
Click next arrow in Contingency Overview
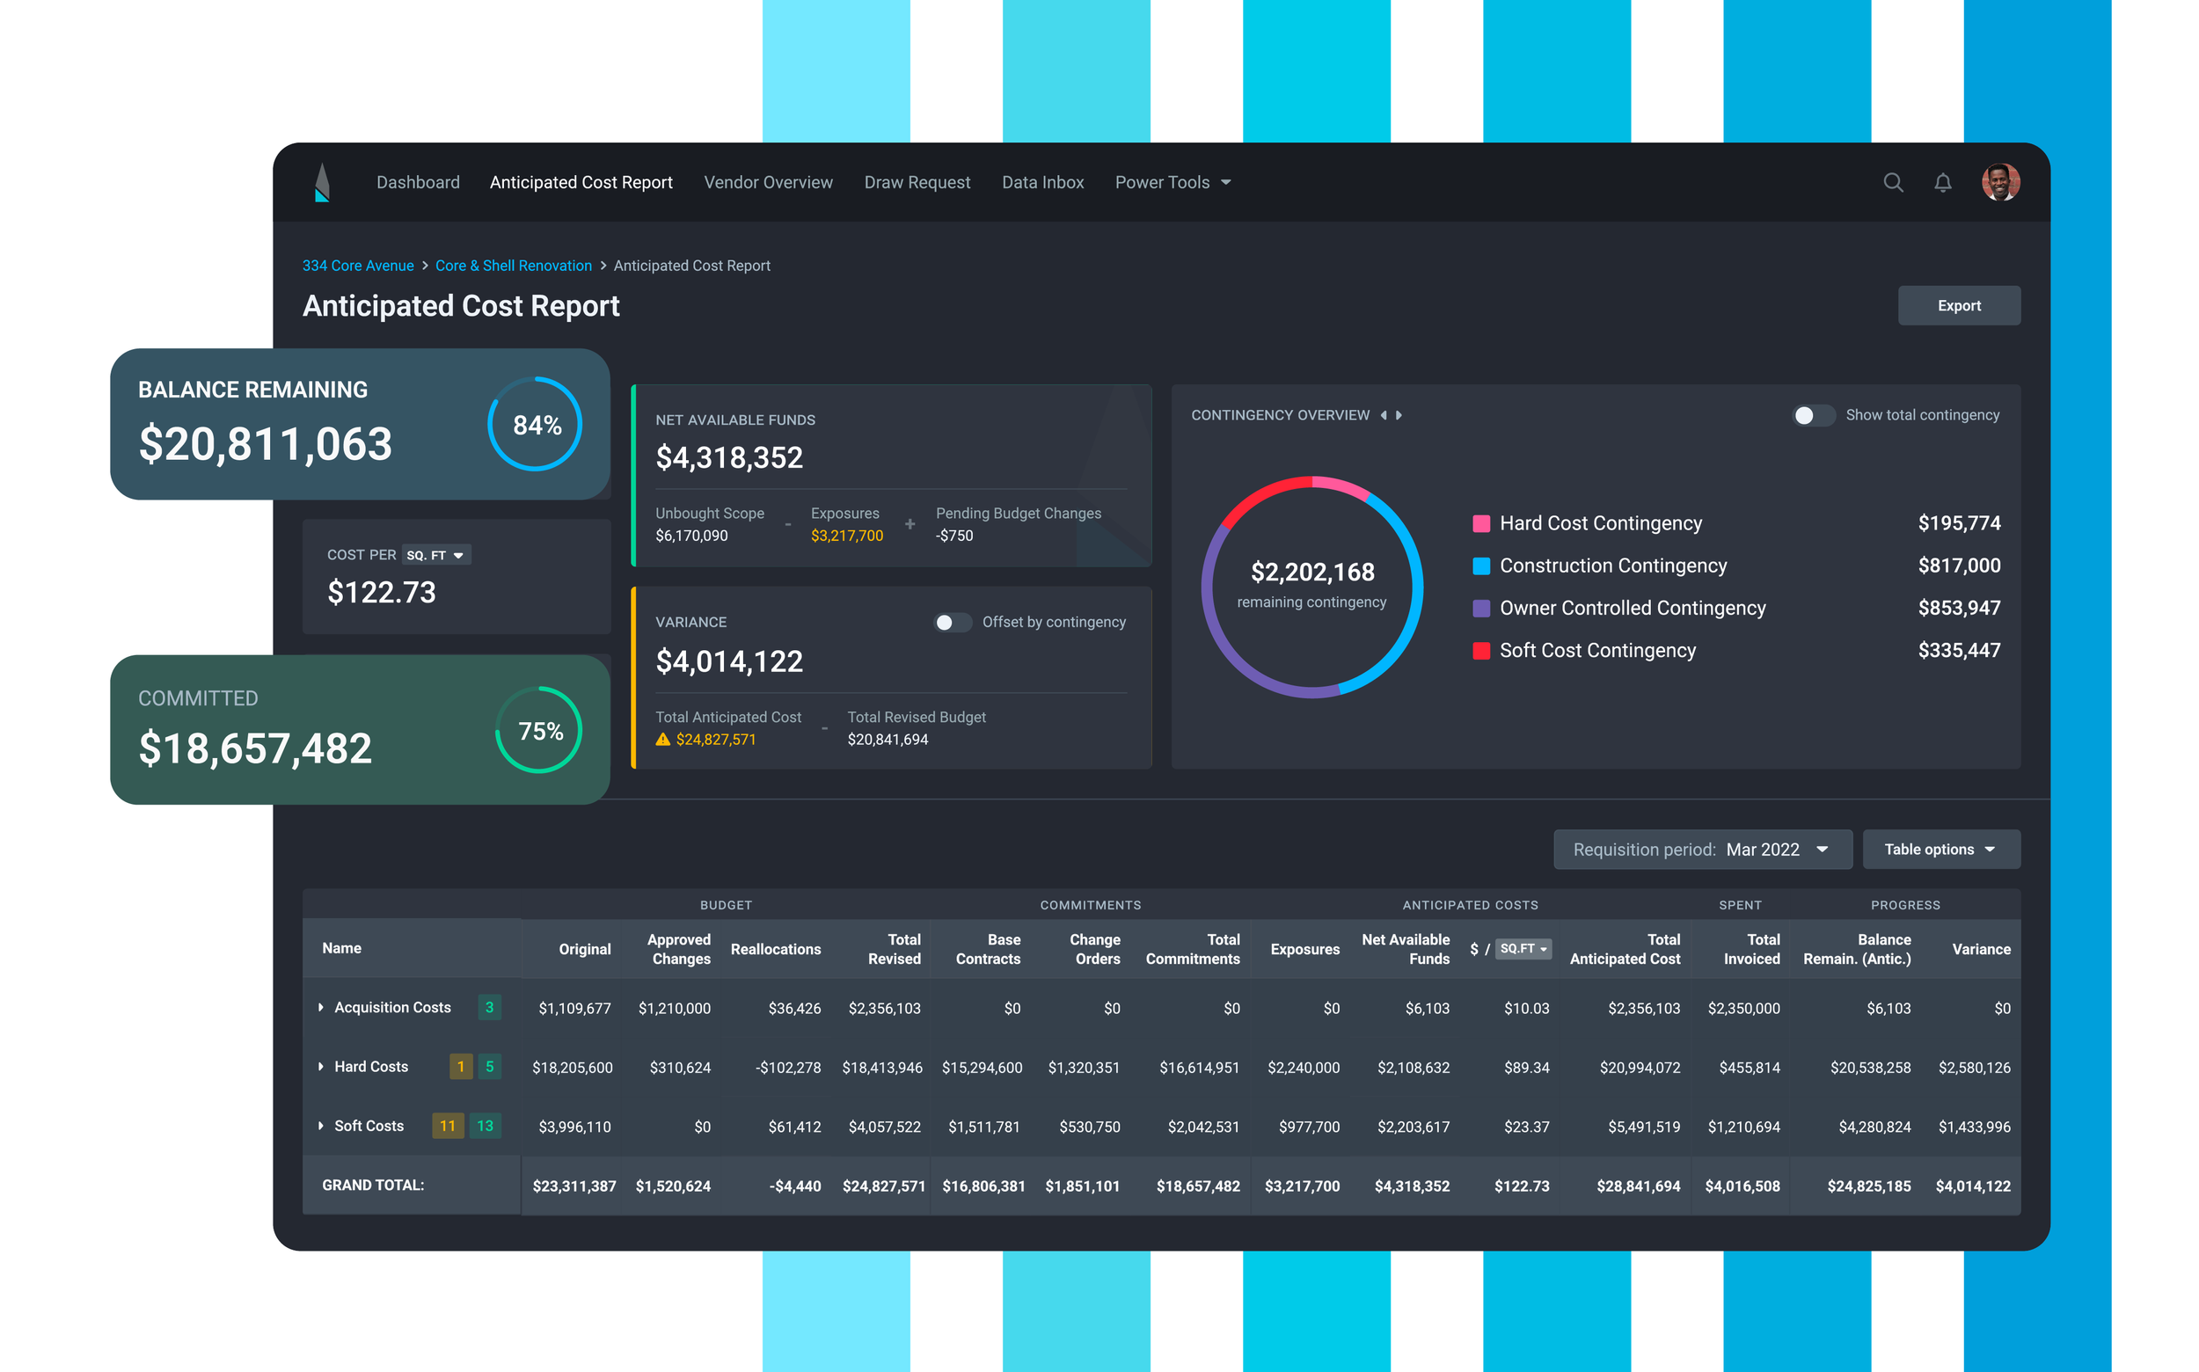1399,415
